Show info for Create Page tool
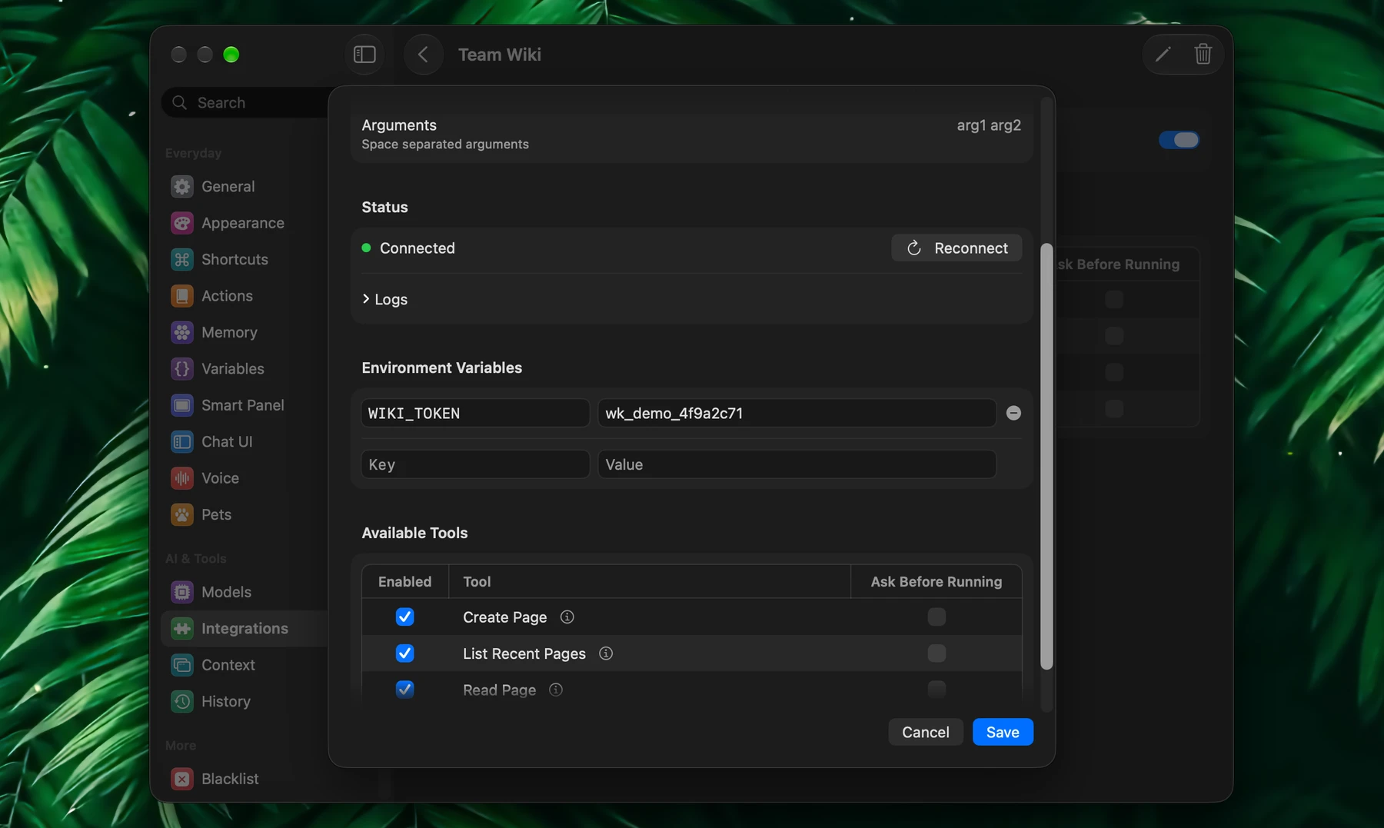The width and height of the screenshot is (1384, 828). 567,617
